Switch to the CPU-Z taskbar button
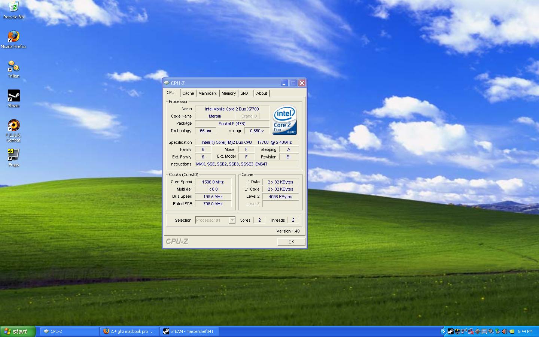539x337 pixels. pos(69,331)
